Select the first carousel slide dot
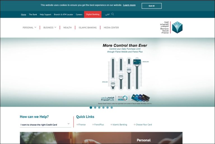 click(91, 108)
